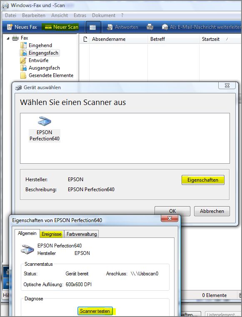Open the Bearbeiten menu
Screen dimensions: 242x317
34,15
